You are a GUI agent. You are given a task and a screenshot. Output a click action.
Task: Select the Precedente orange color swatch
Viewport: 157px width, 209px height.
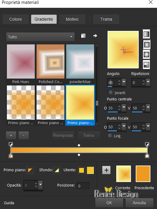pos(143,174)
